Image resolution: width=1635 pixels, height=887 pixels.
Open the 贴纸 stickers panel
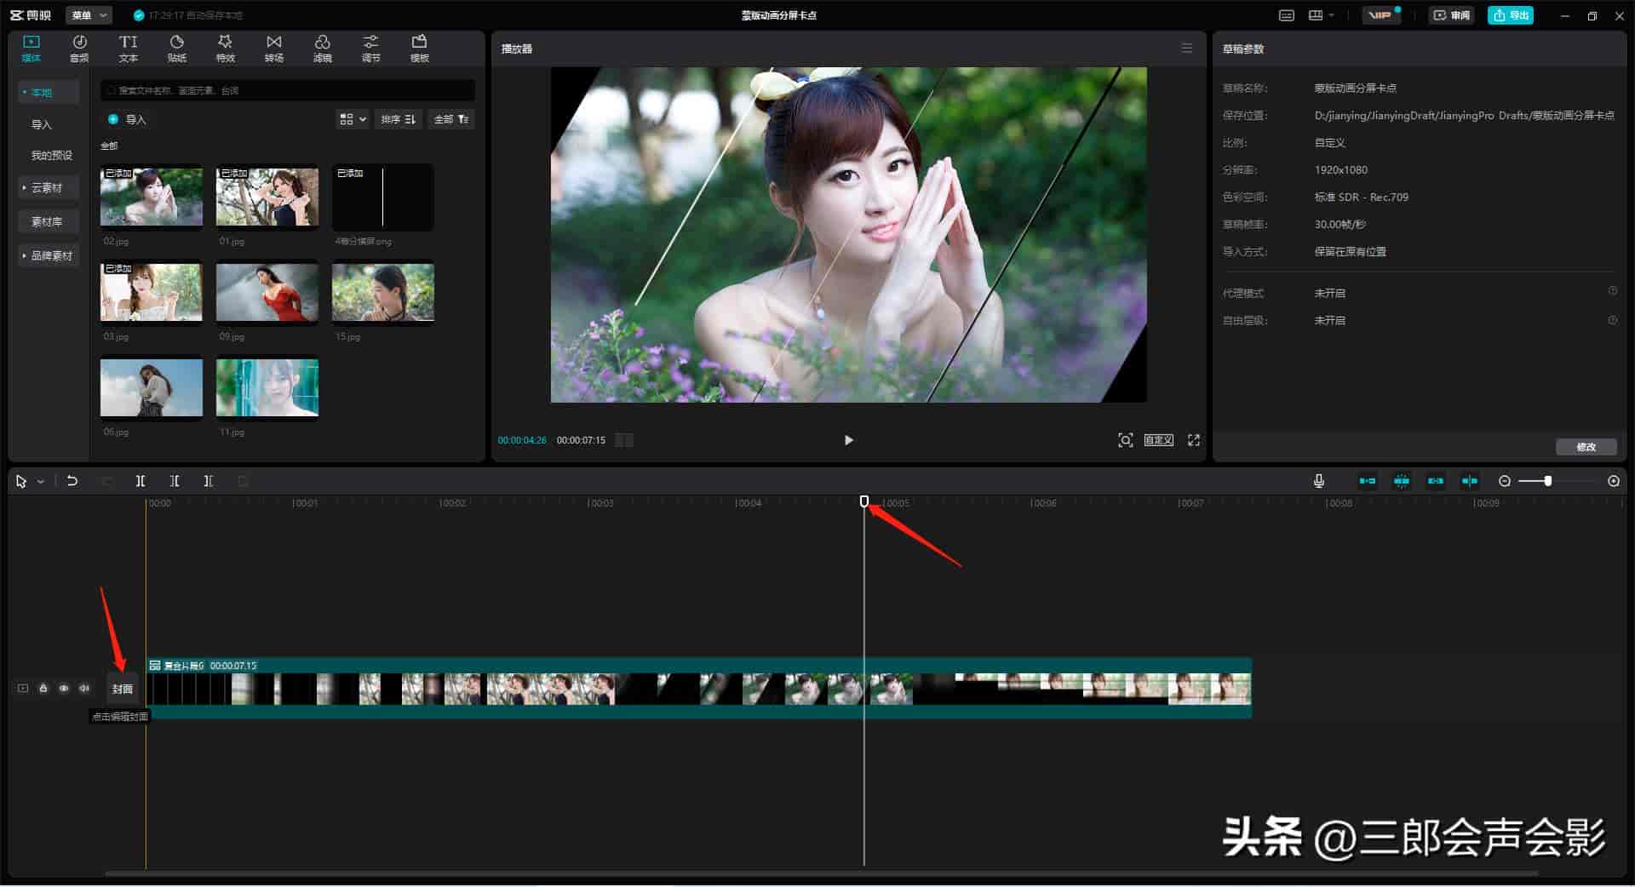click(x=177, y=49)
